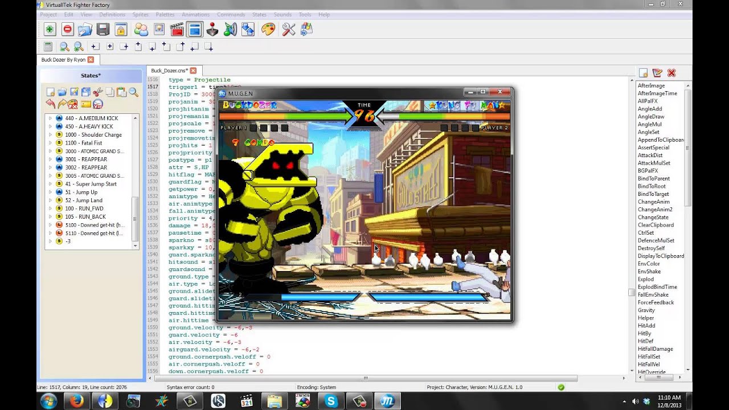The width and height of the screenshot is (729, 410).
Task: Click the Var clock icon in States panel
Action: pos(98,104)
